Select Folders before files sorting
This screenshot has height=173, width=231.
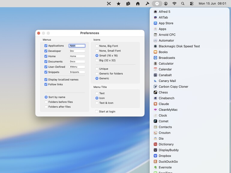[x=46, y=102]
